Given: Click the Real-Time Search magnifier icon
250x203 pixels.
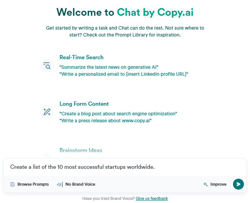Looking at the screenshot, I should pyautogui.click(x=47, y=66).
